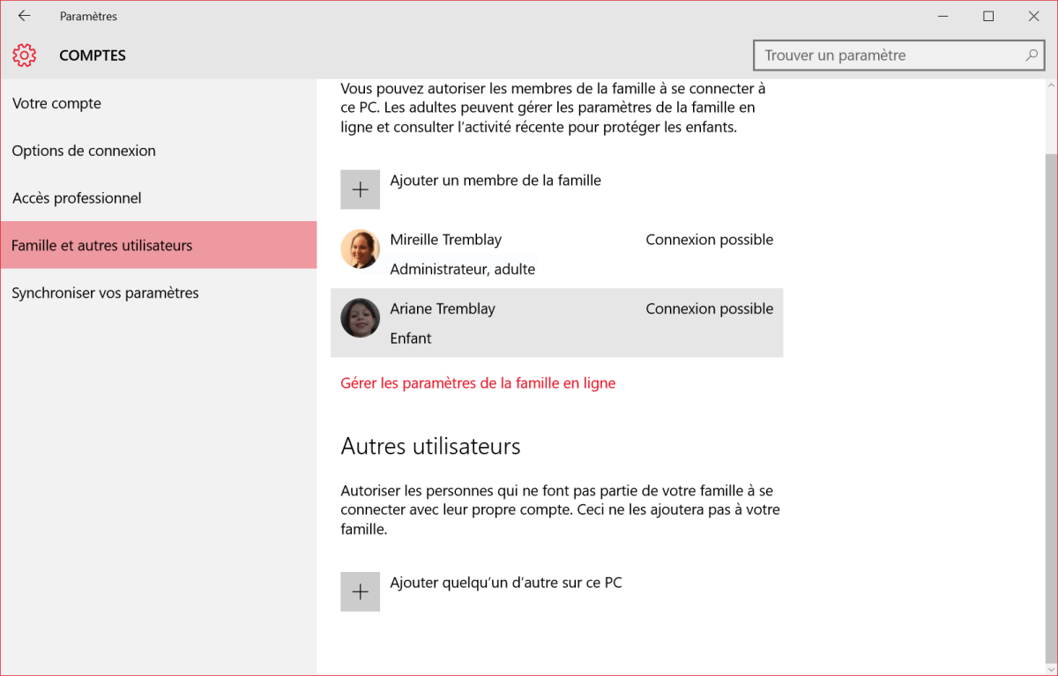Open the Votre compte section

tap(57, 103)
